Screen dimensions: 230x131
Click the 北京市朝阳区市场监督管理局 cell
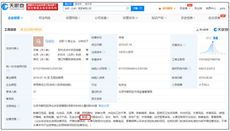coord(135,92)
